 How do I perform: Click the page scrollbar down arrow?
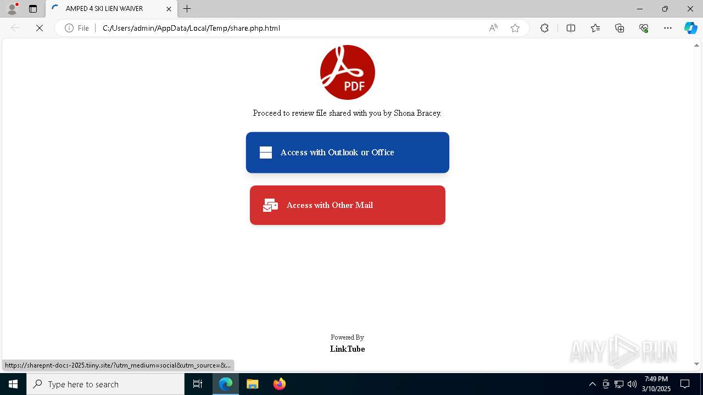(696, 364)
